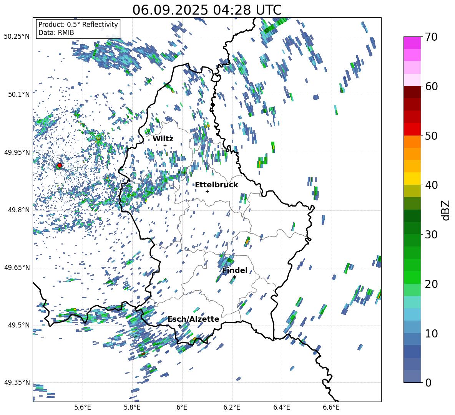
Task: Click the 6.6°E longitude label
Action: click(331, 407)
